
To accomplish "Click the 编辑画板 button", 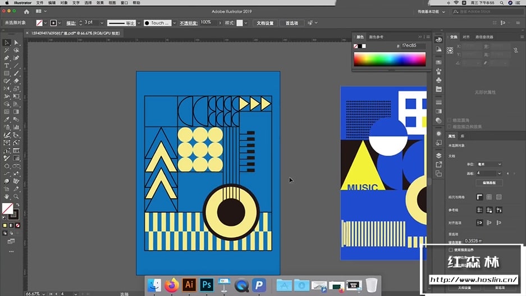I will pos(488,183).
